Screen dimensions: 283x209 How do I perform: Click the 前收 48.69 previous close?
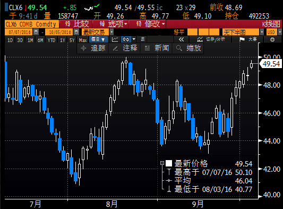tap(226, 7)
